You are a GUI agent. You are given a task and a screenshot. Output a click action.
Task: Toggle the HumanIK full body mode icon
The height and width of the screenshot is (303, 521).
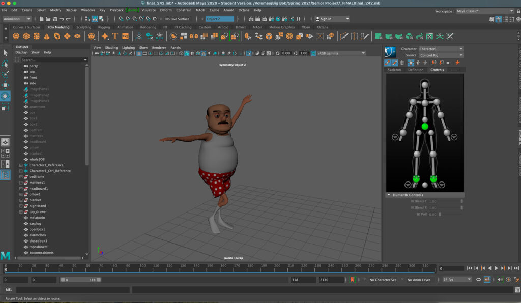coord(411,63)
